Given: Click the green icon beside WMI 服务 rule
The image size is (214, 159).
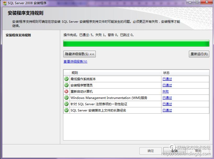Looking at the screenshot, I should click(66, 98).
